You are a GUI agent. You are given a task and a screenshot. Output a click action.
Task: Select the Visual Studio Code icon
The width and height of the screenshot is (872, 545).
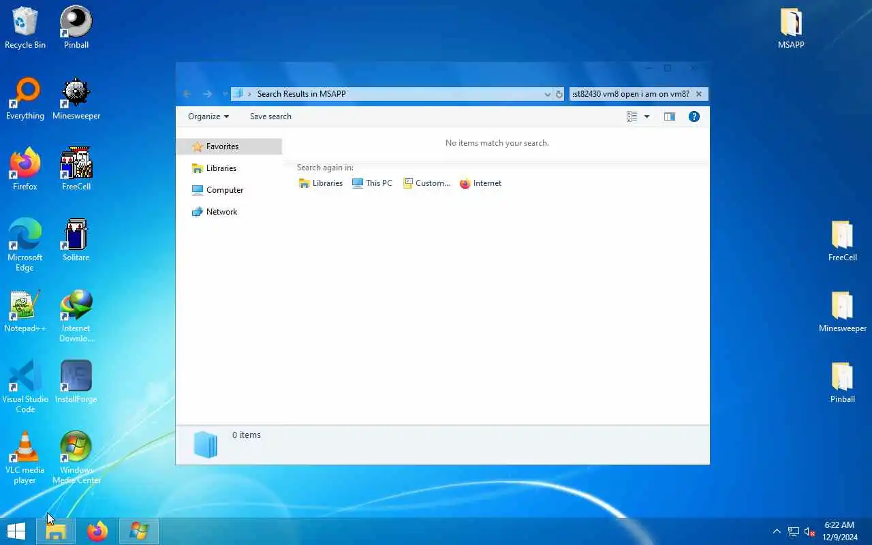tap(25, 387)
